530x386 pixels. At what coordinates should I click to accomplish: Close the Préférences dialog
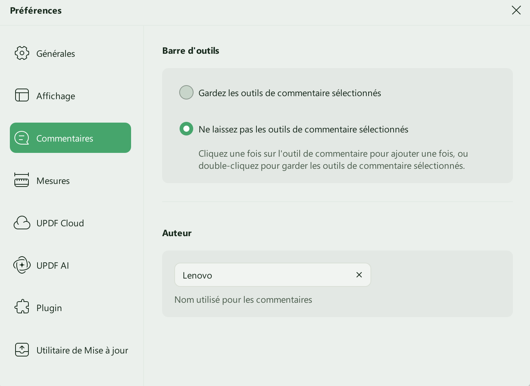click(x=516, y=10)
